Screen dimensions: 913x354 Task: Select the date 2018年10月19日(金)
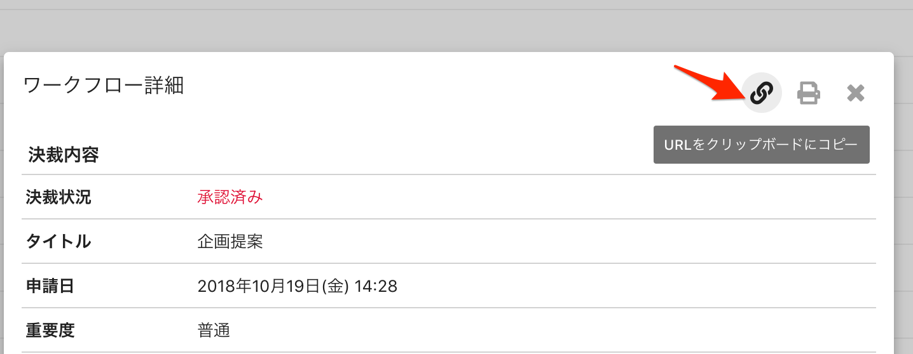click(x=273, y=287)
